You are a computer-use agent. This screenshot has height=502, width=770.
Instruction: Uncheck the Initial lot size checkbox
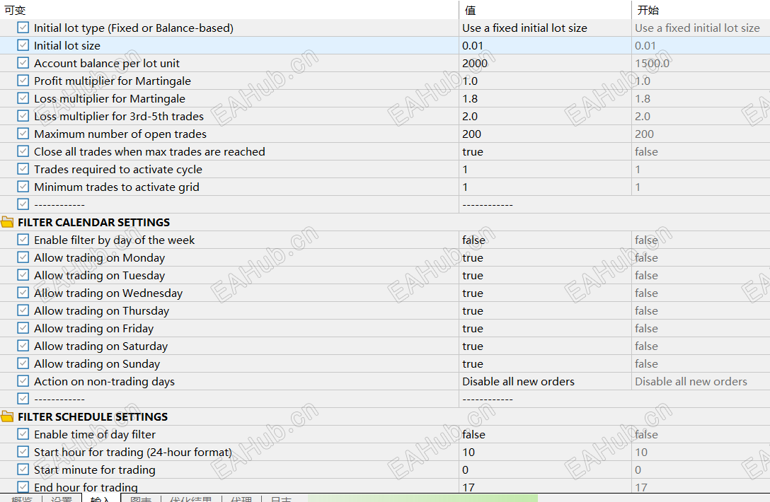[x=23, y=45]
